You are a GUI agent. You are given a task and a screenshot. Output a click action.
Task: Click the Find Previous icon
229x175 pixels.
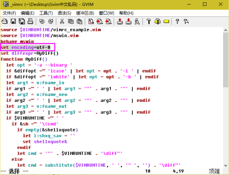109,21
